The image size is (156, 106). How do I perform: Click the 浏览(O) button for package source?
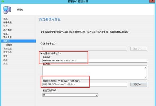click(139, 85)
